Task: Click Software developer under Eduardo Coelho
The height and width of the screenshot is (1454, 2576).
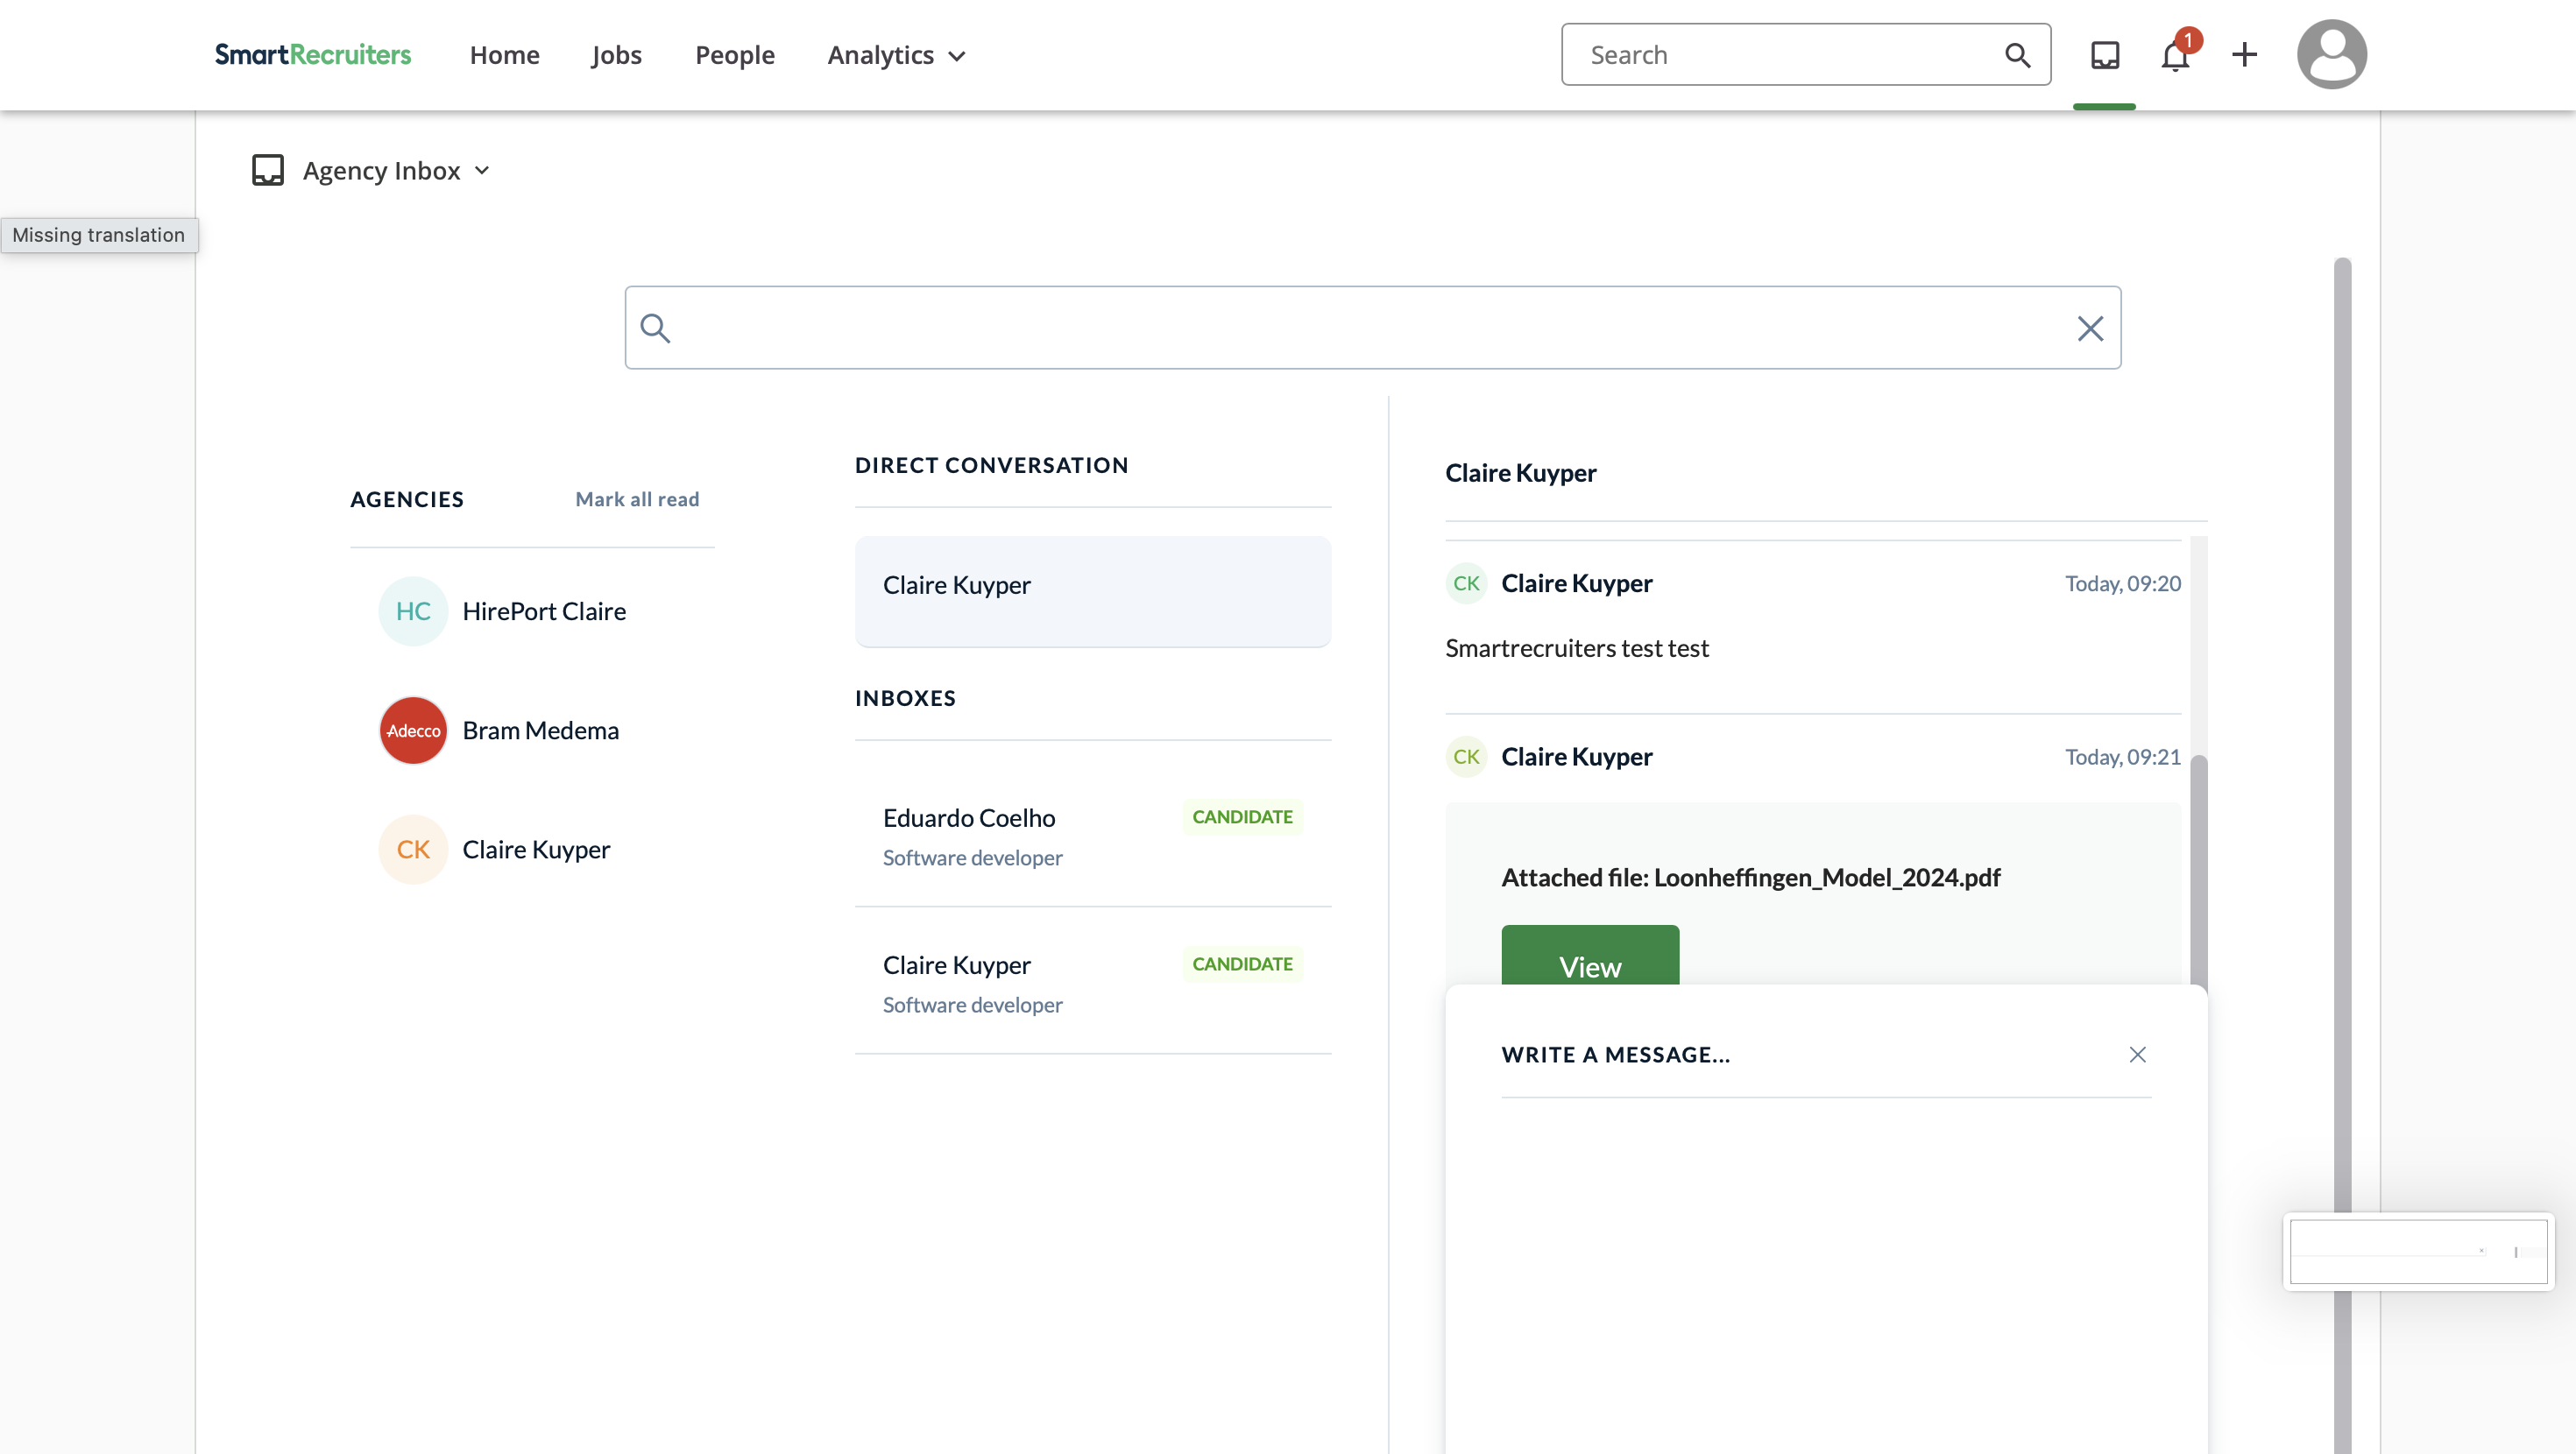Action: tap(972, 858)
